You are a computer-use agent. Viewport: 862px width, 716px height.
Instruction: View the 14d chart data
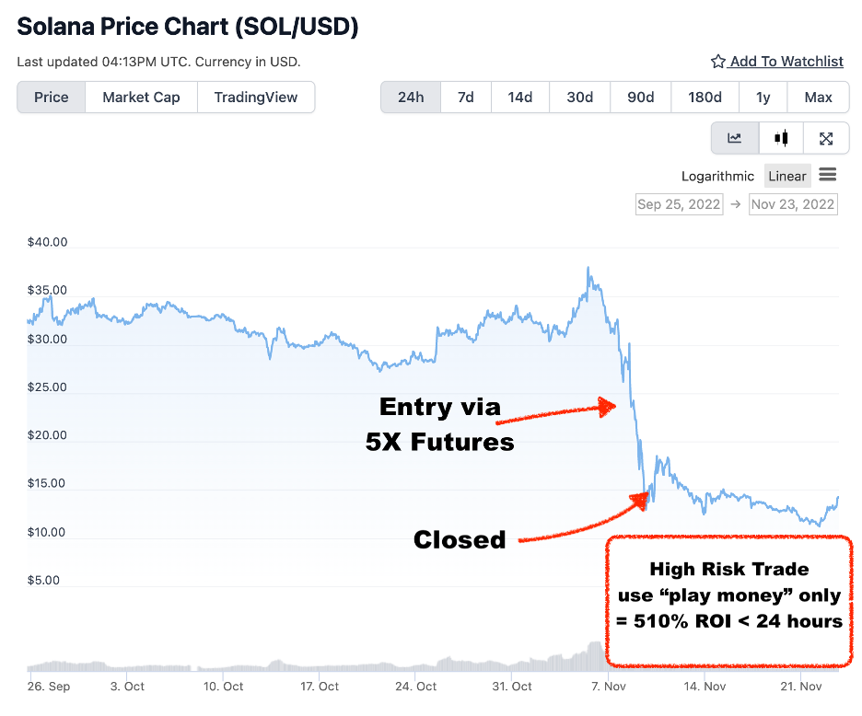(x=519, y=97)
